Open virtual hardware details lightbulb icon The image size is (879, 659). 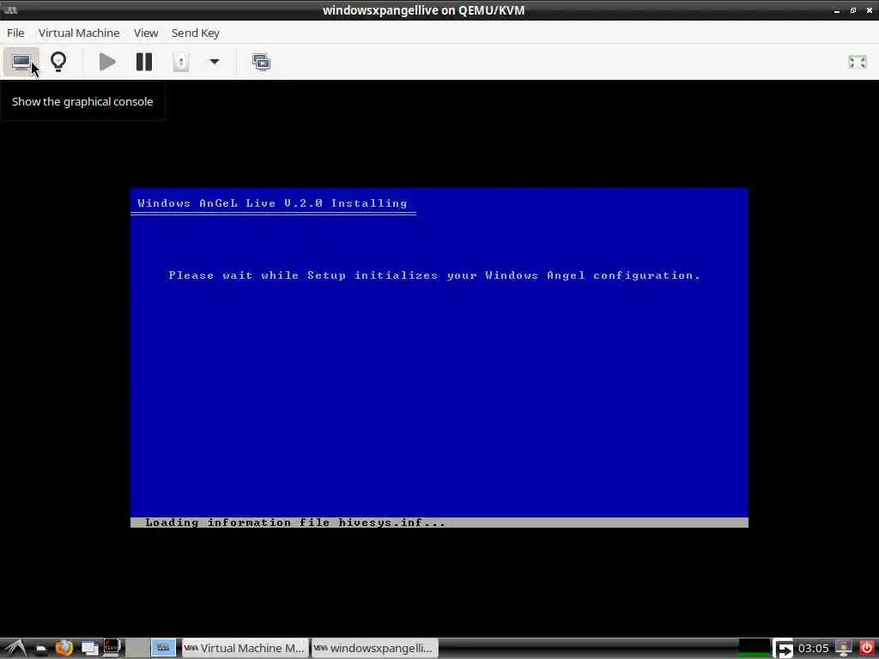tap(58, 62)
